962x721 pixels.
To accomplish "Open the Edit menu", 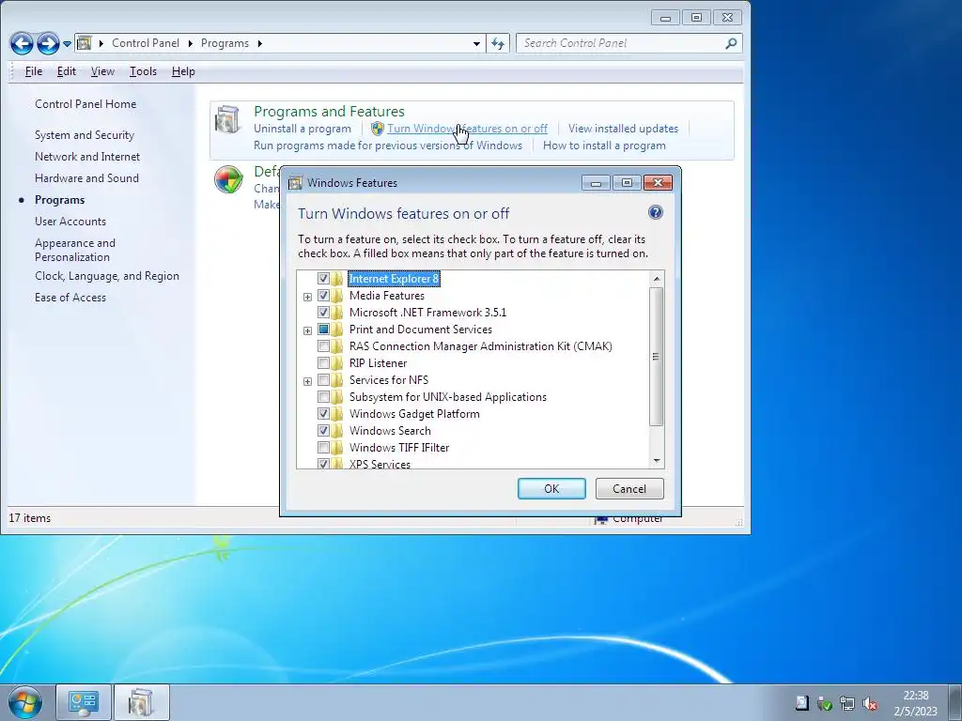I will [x=67, y=71].
